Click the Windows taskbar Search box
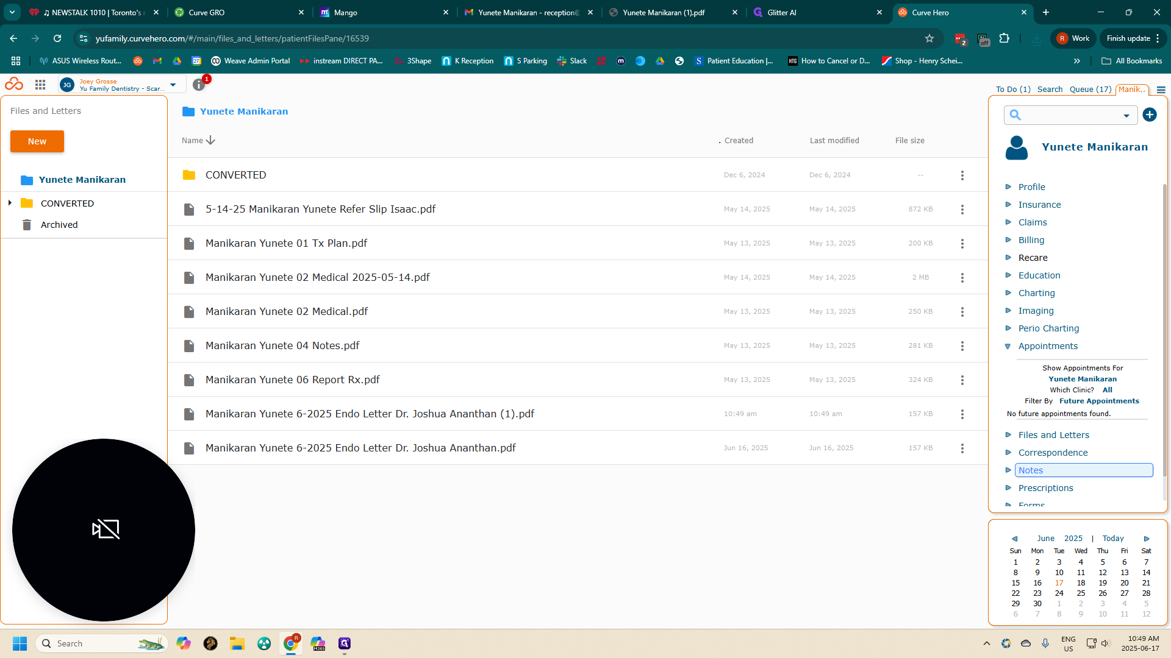The height and width of the screenshot is (658, 1171). point(101,643)
